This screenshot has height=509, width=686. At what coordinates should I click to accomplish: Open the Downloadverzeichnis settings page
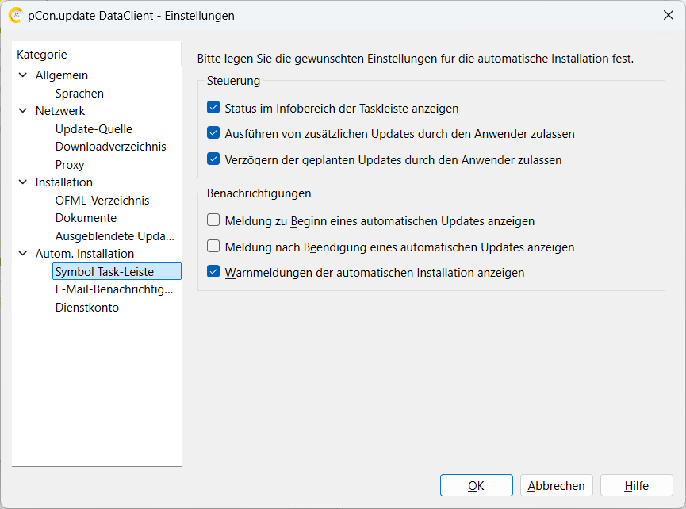click(111, 147)
